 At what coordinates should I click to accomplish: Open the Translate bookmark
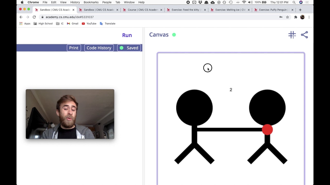click(108, 24)
